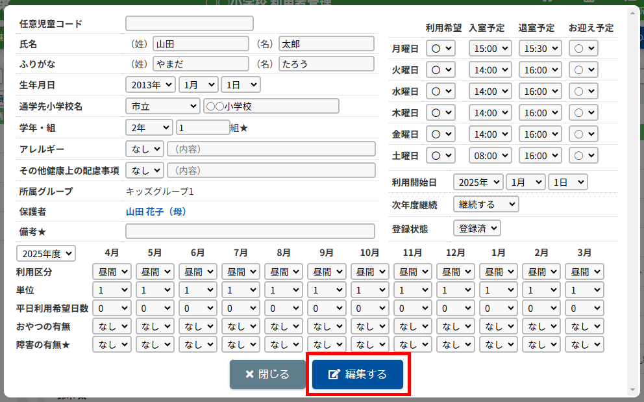Click the scrollbar up arrow
The height and width of the screenshot is (402, 644).
(x=633, y=12)
